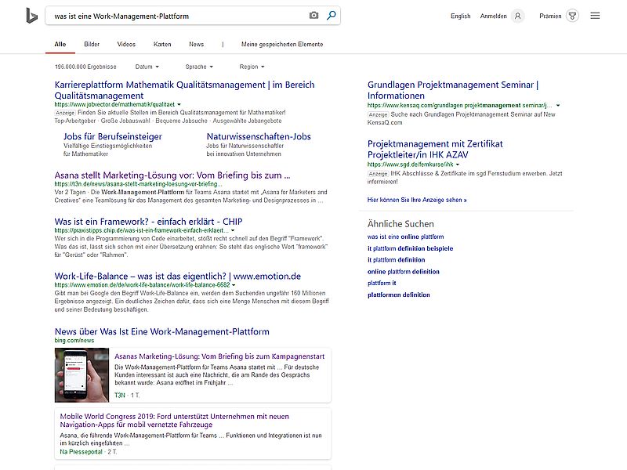Expand arrow next to kensaq.com URL
Screen dimensions: 627x470
click(558, 106)
